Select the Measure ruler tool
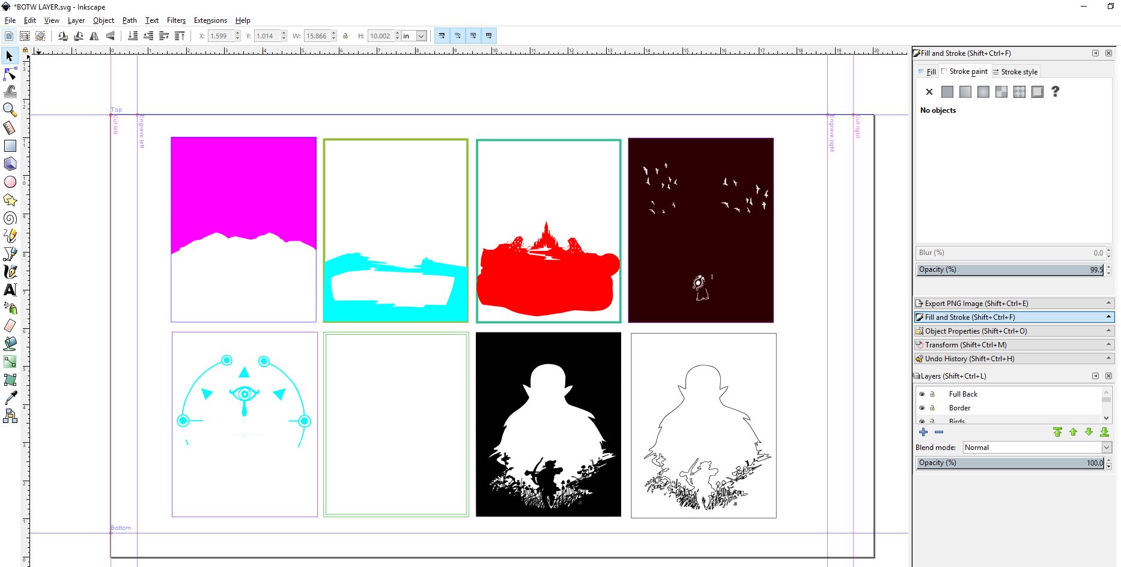Viewport: 1121px width, 567px height. [10, 128]
